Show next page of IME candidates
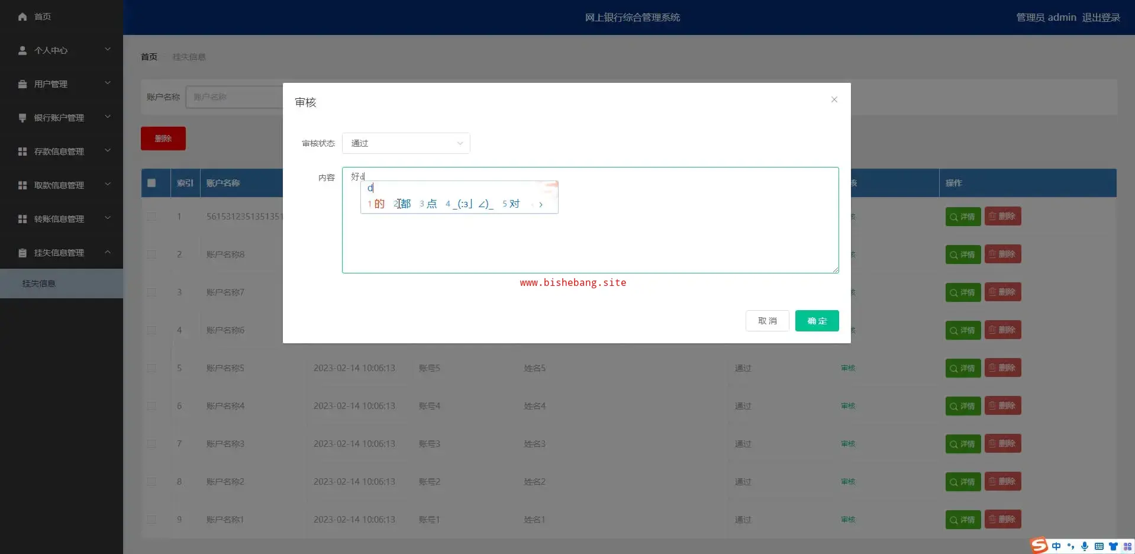The width and height of the screenshot is (1135, 554). click(x=541, y=205)
